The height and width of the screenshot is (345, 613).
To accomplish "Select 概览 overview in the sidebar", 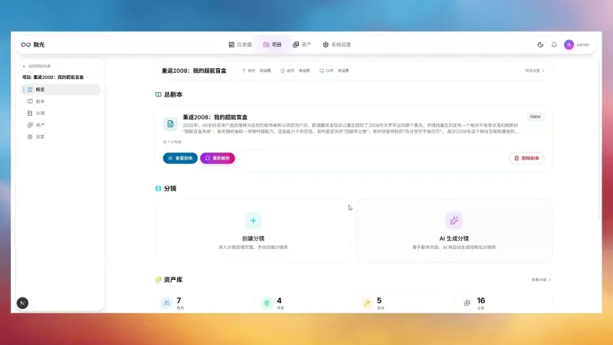I will click(61, 90).
